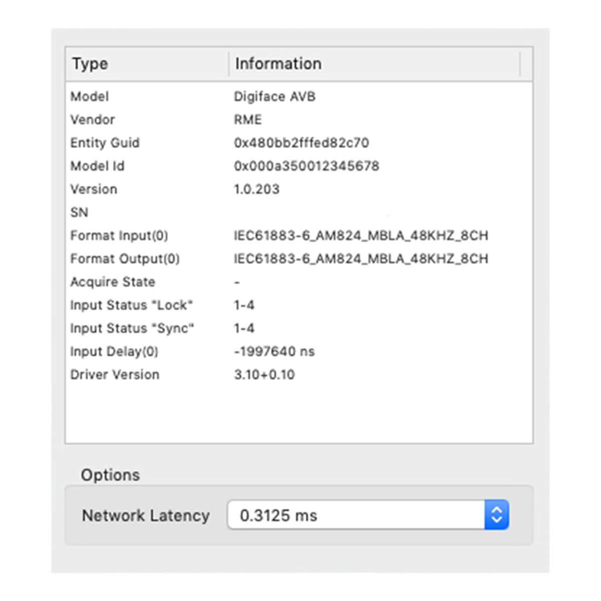Click the blue up-down arrows of latency popup

click(496, 515)
